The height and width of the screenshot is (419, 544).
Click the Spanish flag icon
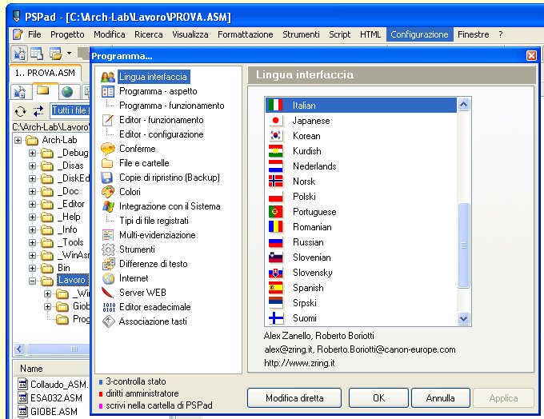click(x=276, y=288)
